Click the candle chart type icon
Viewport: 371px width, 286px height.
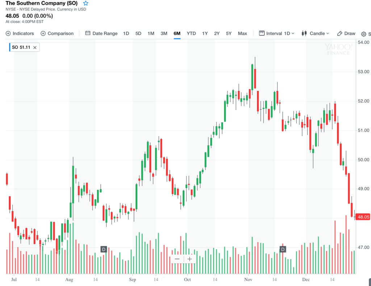click(x=304, y=33)
